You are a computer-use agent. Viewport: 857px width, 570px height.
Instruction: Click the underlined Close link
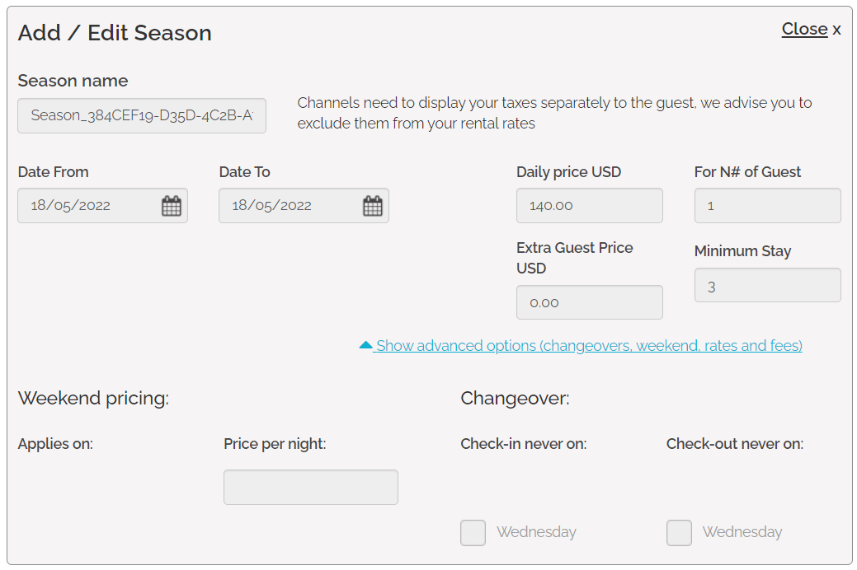(x=804, y=29)
